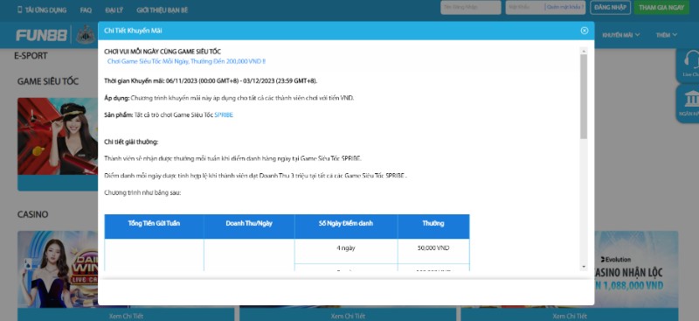Open Giới Thiệu Bạn Bè page
Viewport: 699px width, 321px height.
click(x=163, y=10)
